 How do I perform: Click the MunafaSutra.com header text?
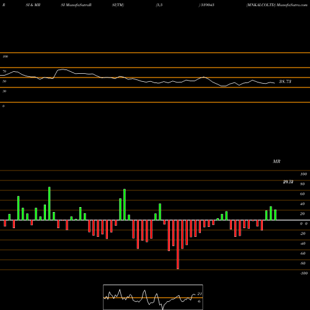(292, 5)
